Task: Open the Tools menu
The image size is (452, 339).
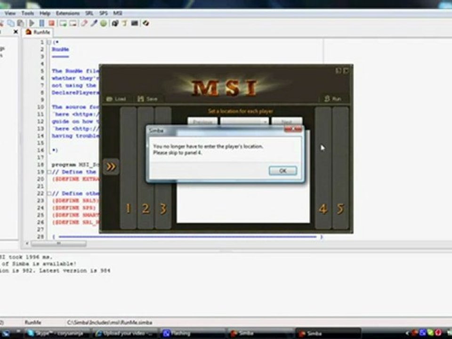Action: 28,13
